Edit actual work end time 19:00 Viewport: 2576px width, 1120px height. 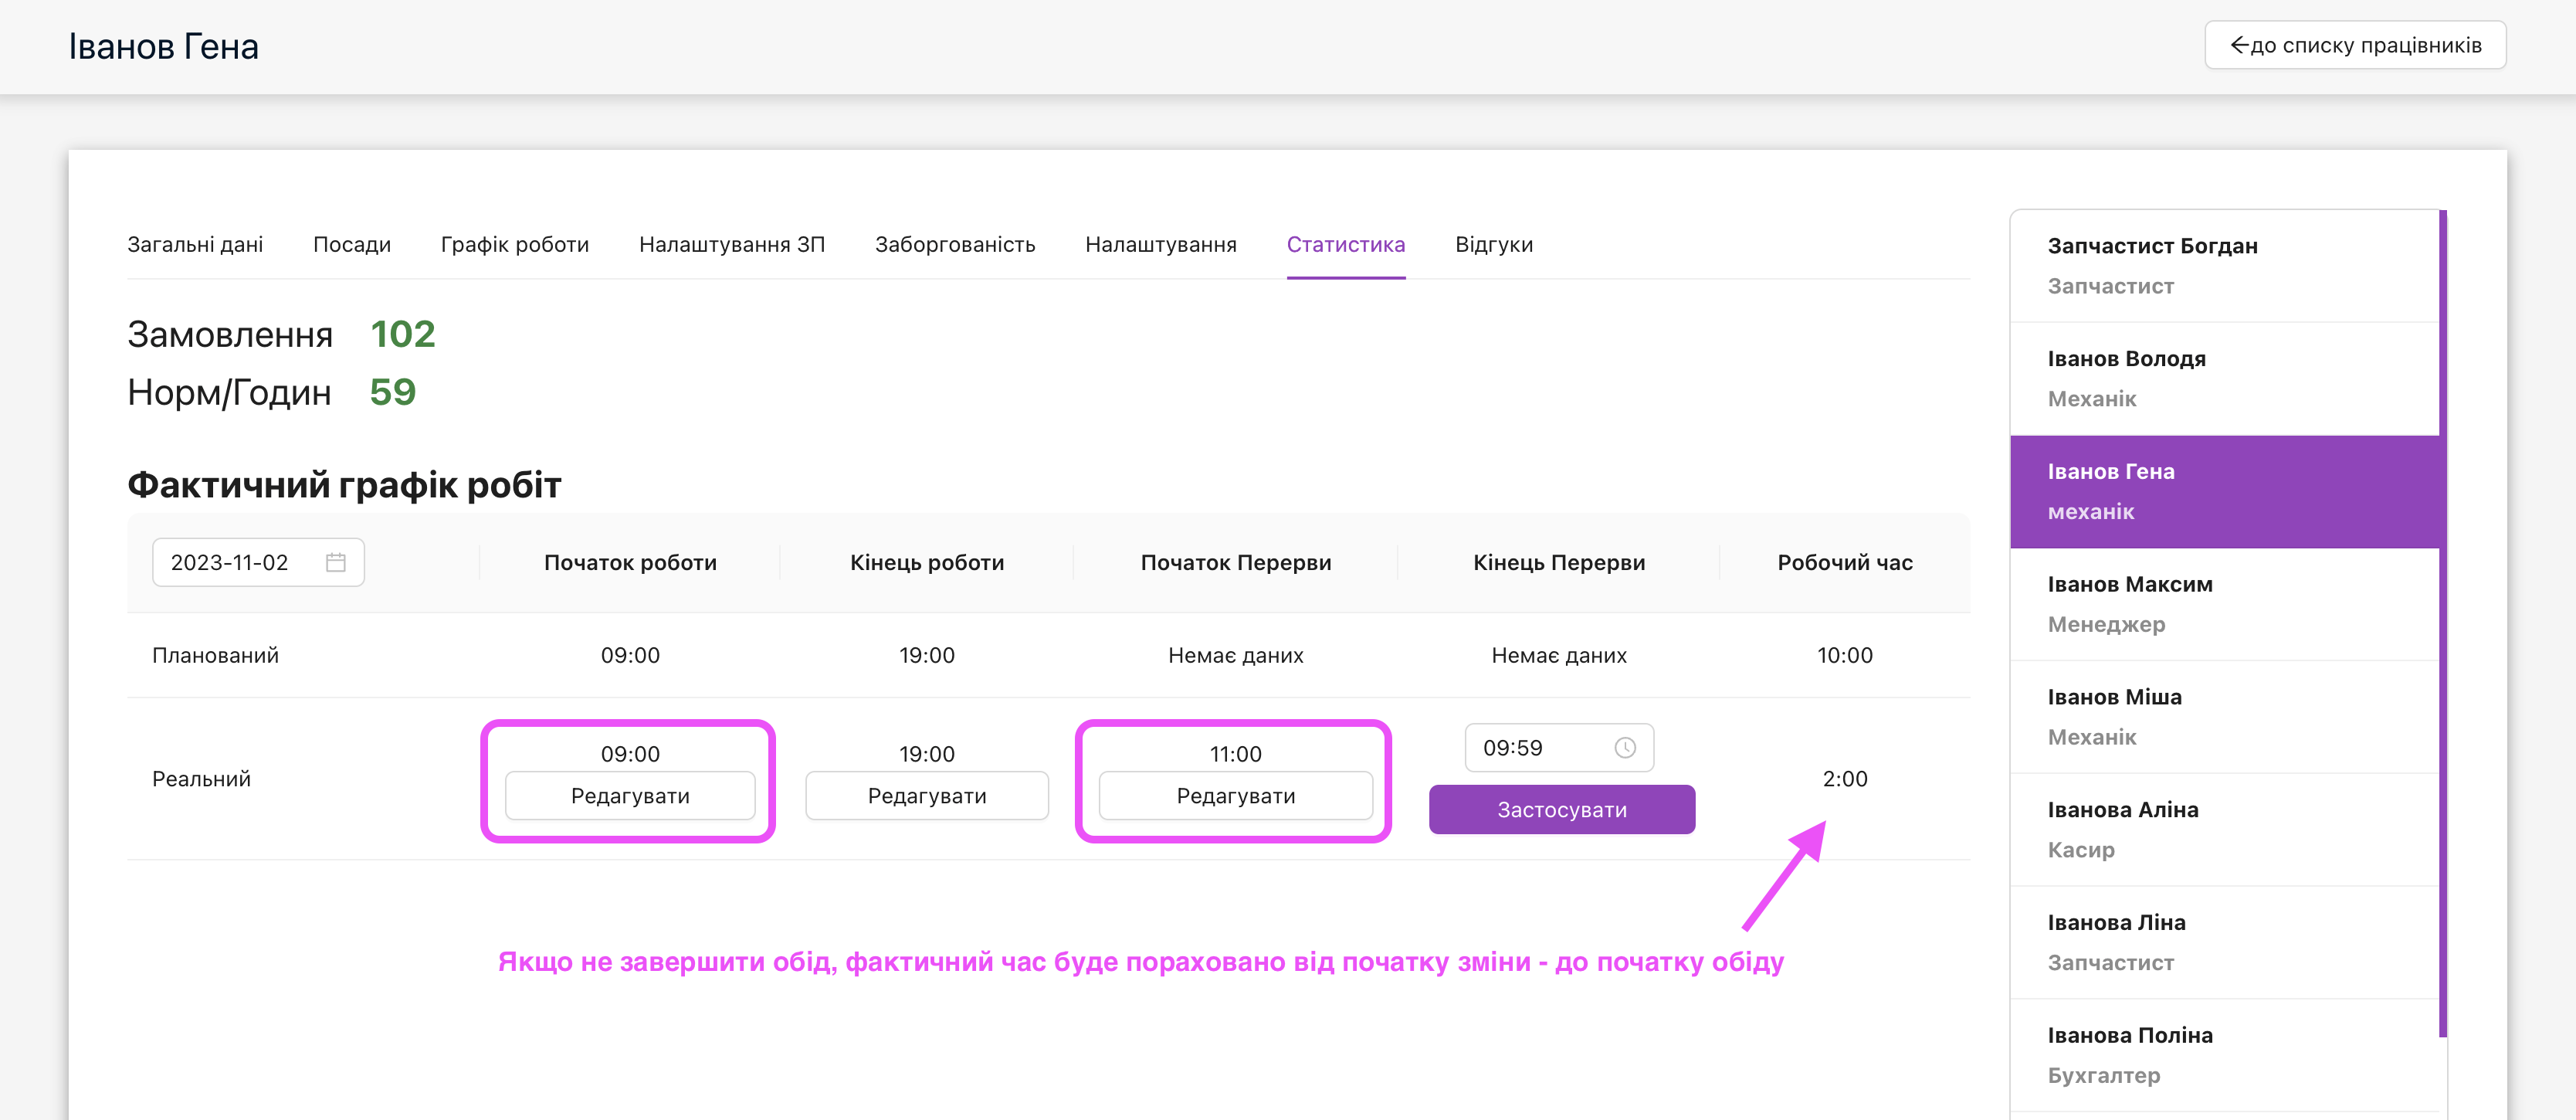pyautogui.click(x=926, y=796)
